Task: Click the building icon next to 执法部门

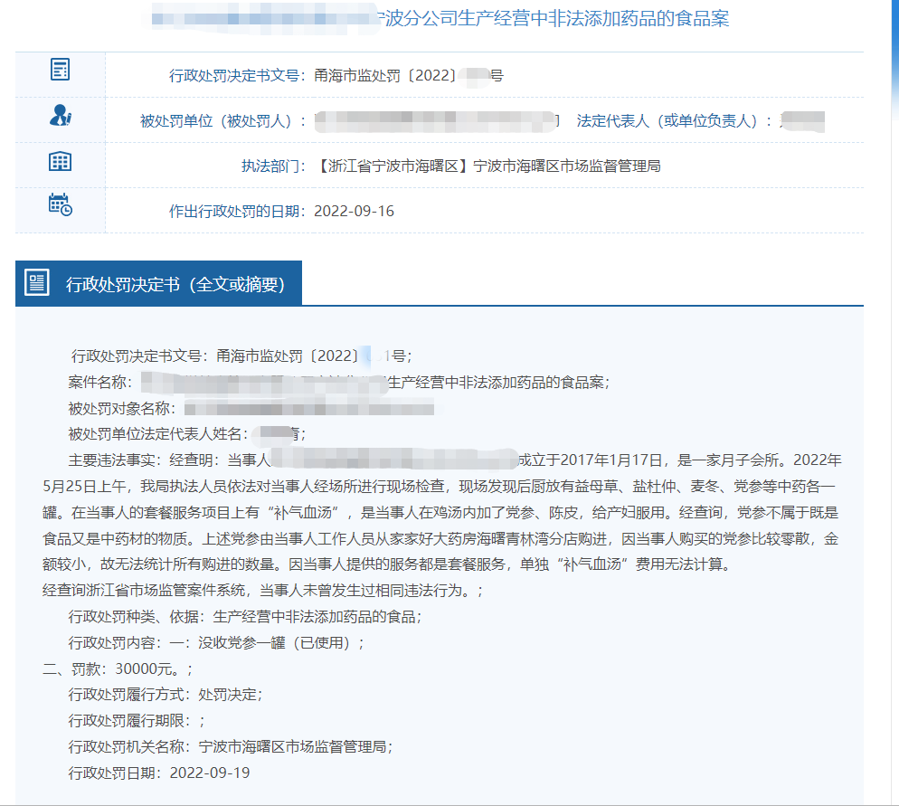Action: pyautogui.click(x=59, y=161)
